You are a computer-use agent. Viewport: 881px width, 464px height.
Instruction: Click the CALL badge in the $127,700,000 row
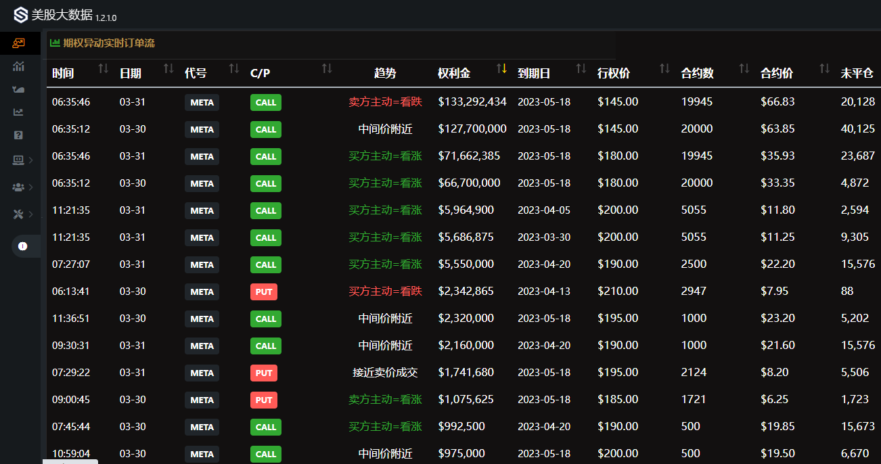pos(266,129)
